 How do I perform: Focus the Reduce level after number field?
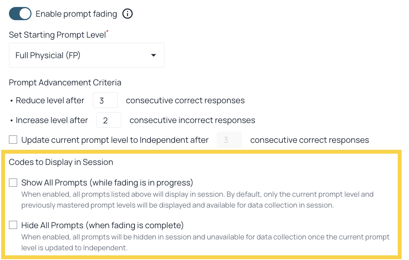pos(105,100)
